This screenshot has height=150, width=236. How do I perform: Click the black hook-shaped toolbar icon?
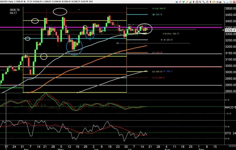pos(221,2)
